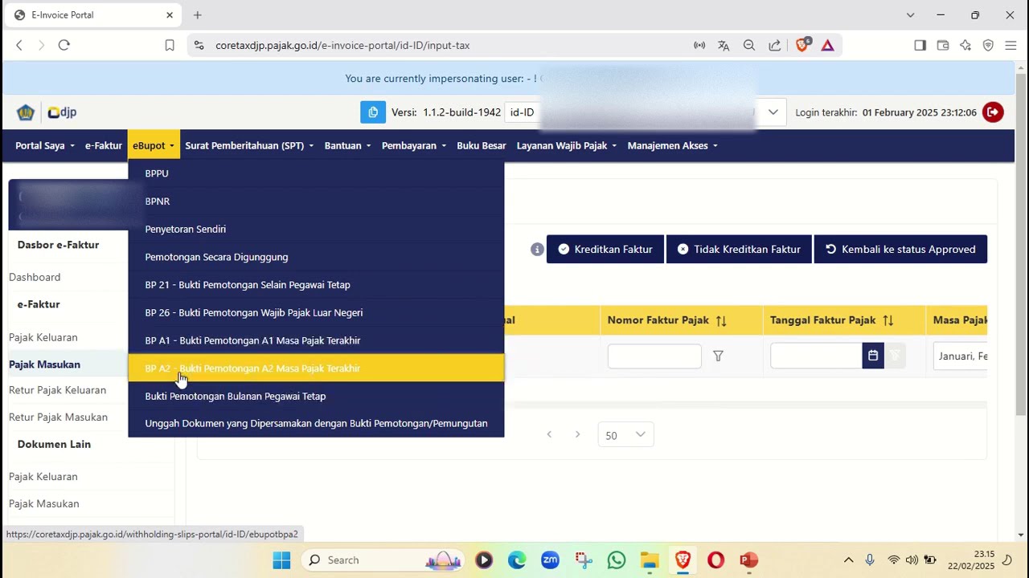This screenshot has height=578, width=1029.
Task: Click the media broadcast icon in address bar
Action: pyautogui.click(x=699, y=45)
